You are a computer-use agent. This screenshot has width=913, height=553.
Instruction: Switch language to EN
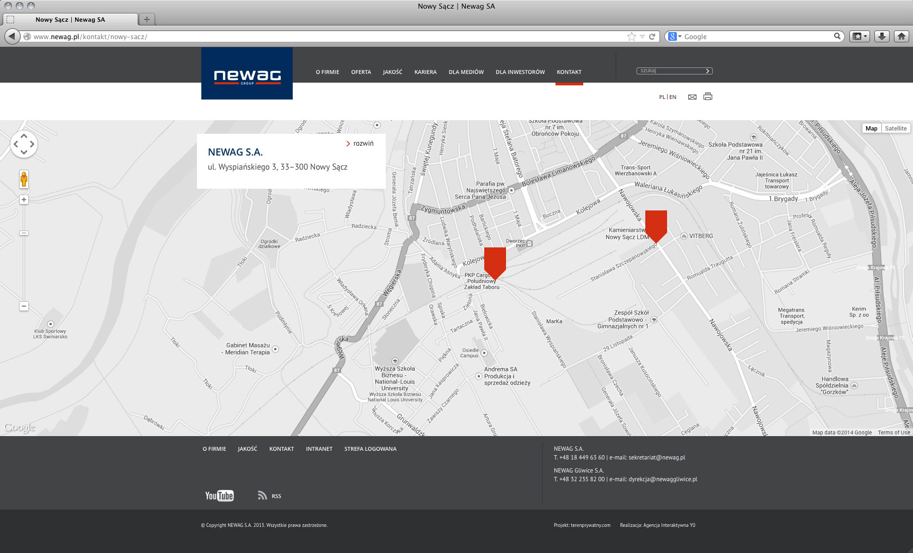pos(673,97)
